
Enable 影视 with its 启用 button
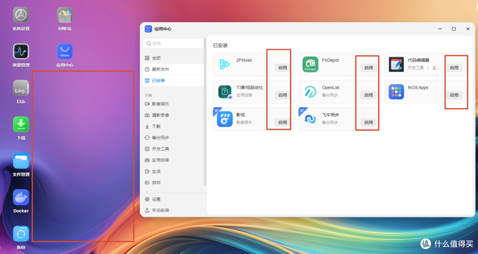point(282,123)
